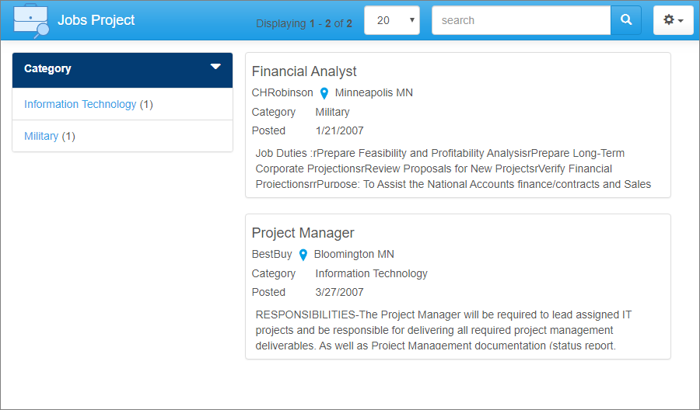Click the Posted date 3/27/2007
The image size is (700, 410).
coord(339,292)
